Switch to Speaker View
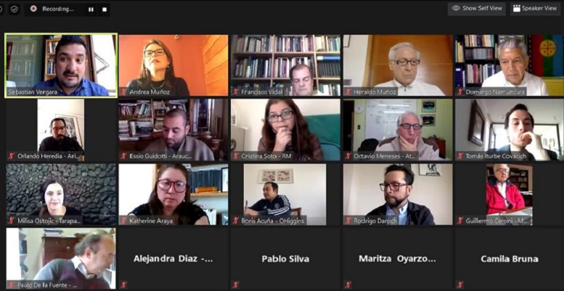This screenshot has height=291, width=564. pyautogui.click(x=535, y=9)
